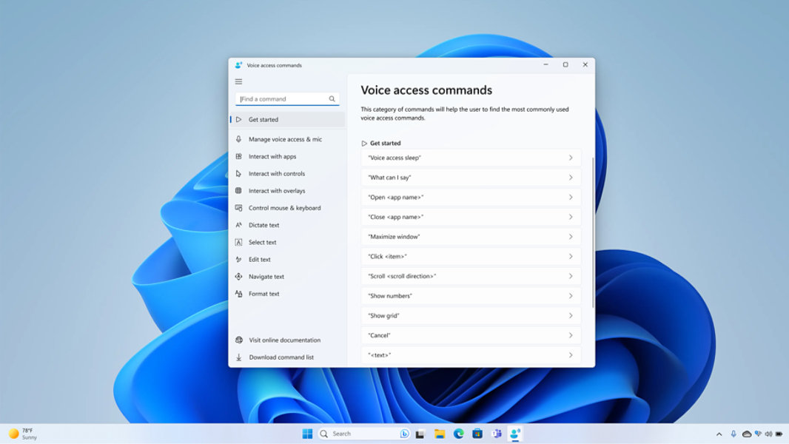Click the Navigate text icon
Screen dimensions: 789x444
[x=238, y=277]
